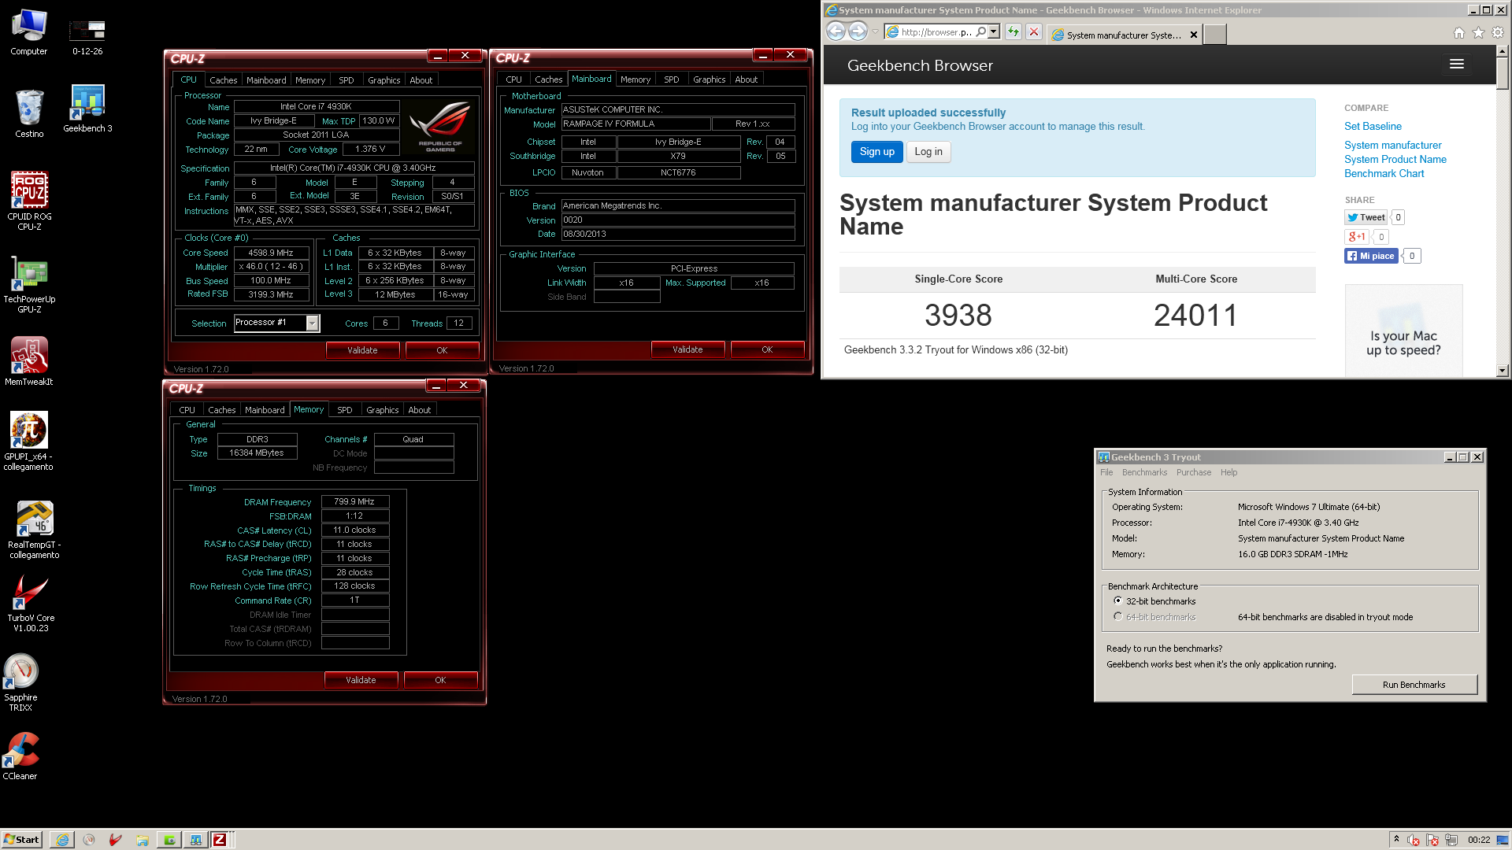Open new blank tab in IE
1512x850 pixels.
[x=1214, y=35]
